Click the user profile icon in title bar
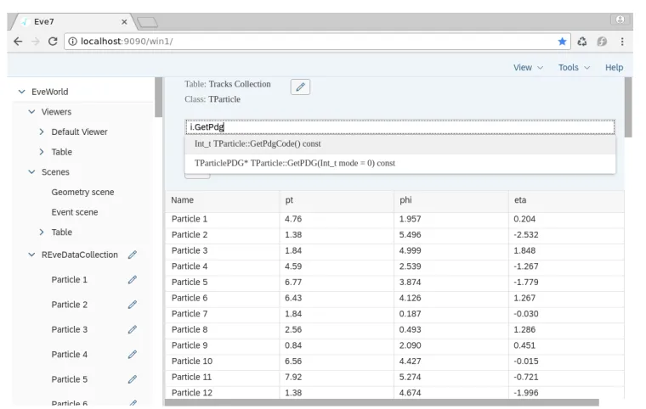Screen dimensions: 646x409 tap(620, 20)
